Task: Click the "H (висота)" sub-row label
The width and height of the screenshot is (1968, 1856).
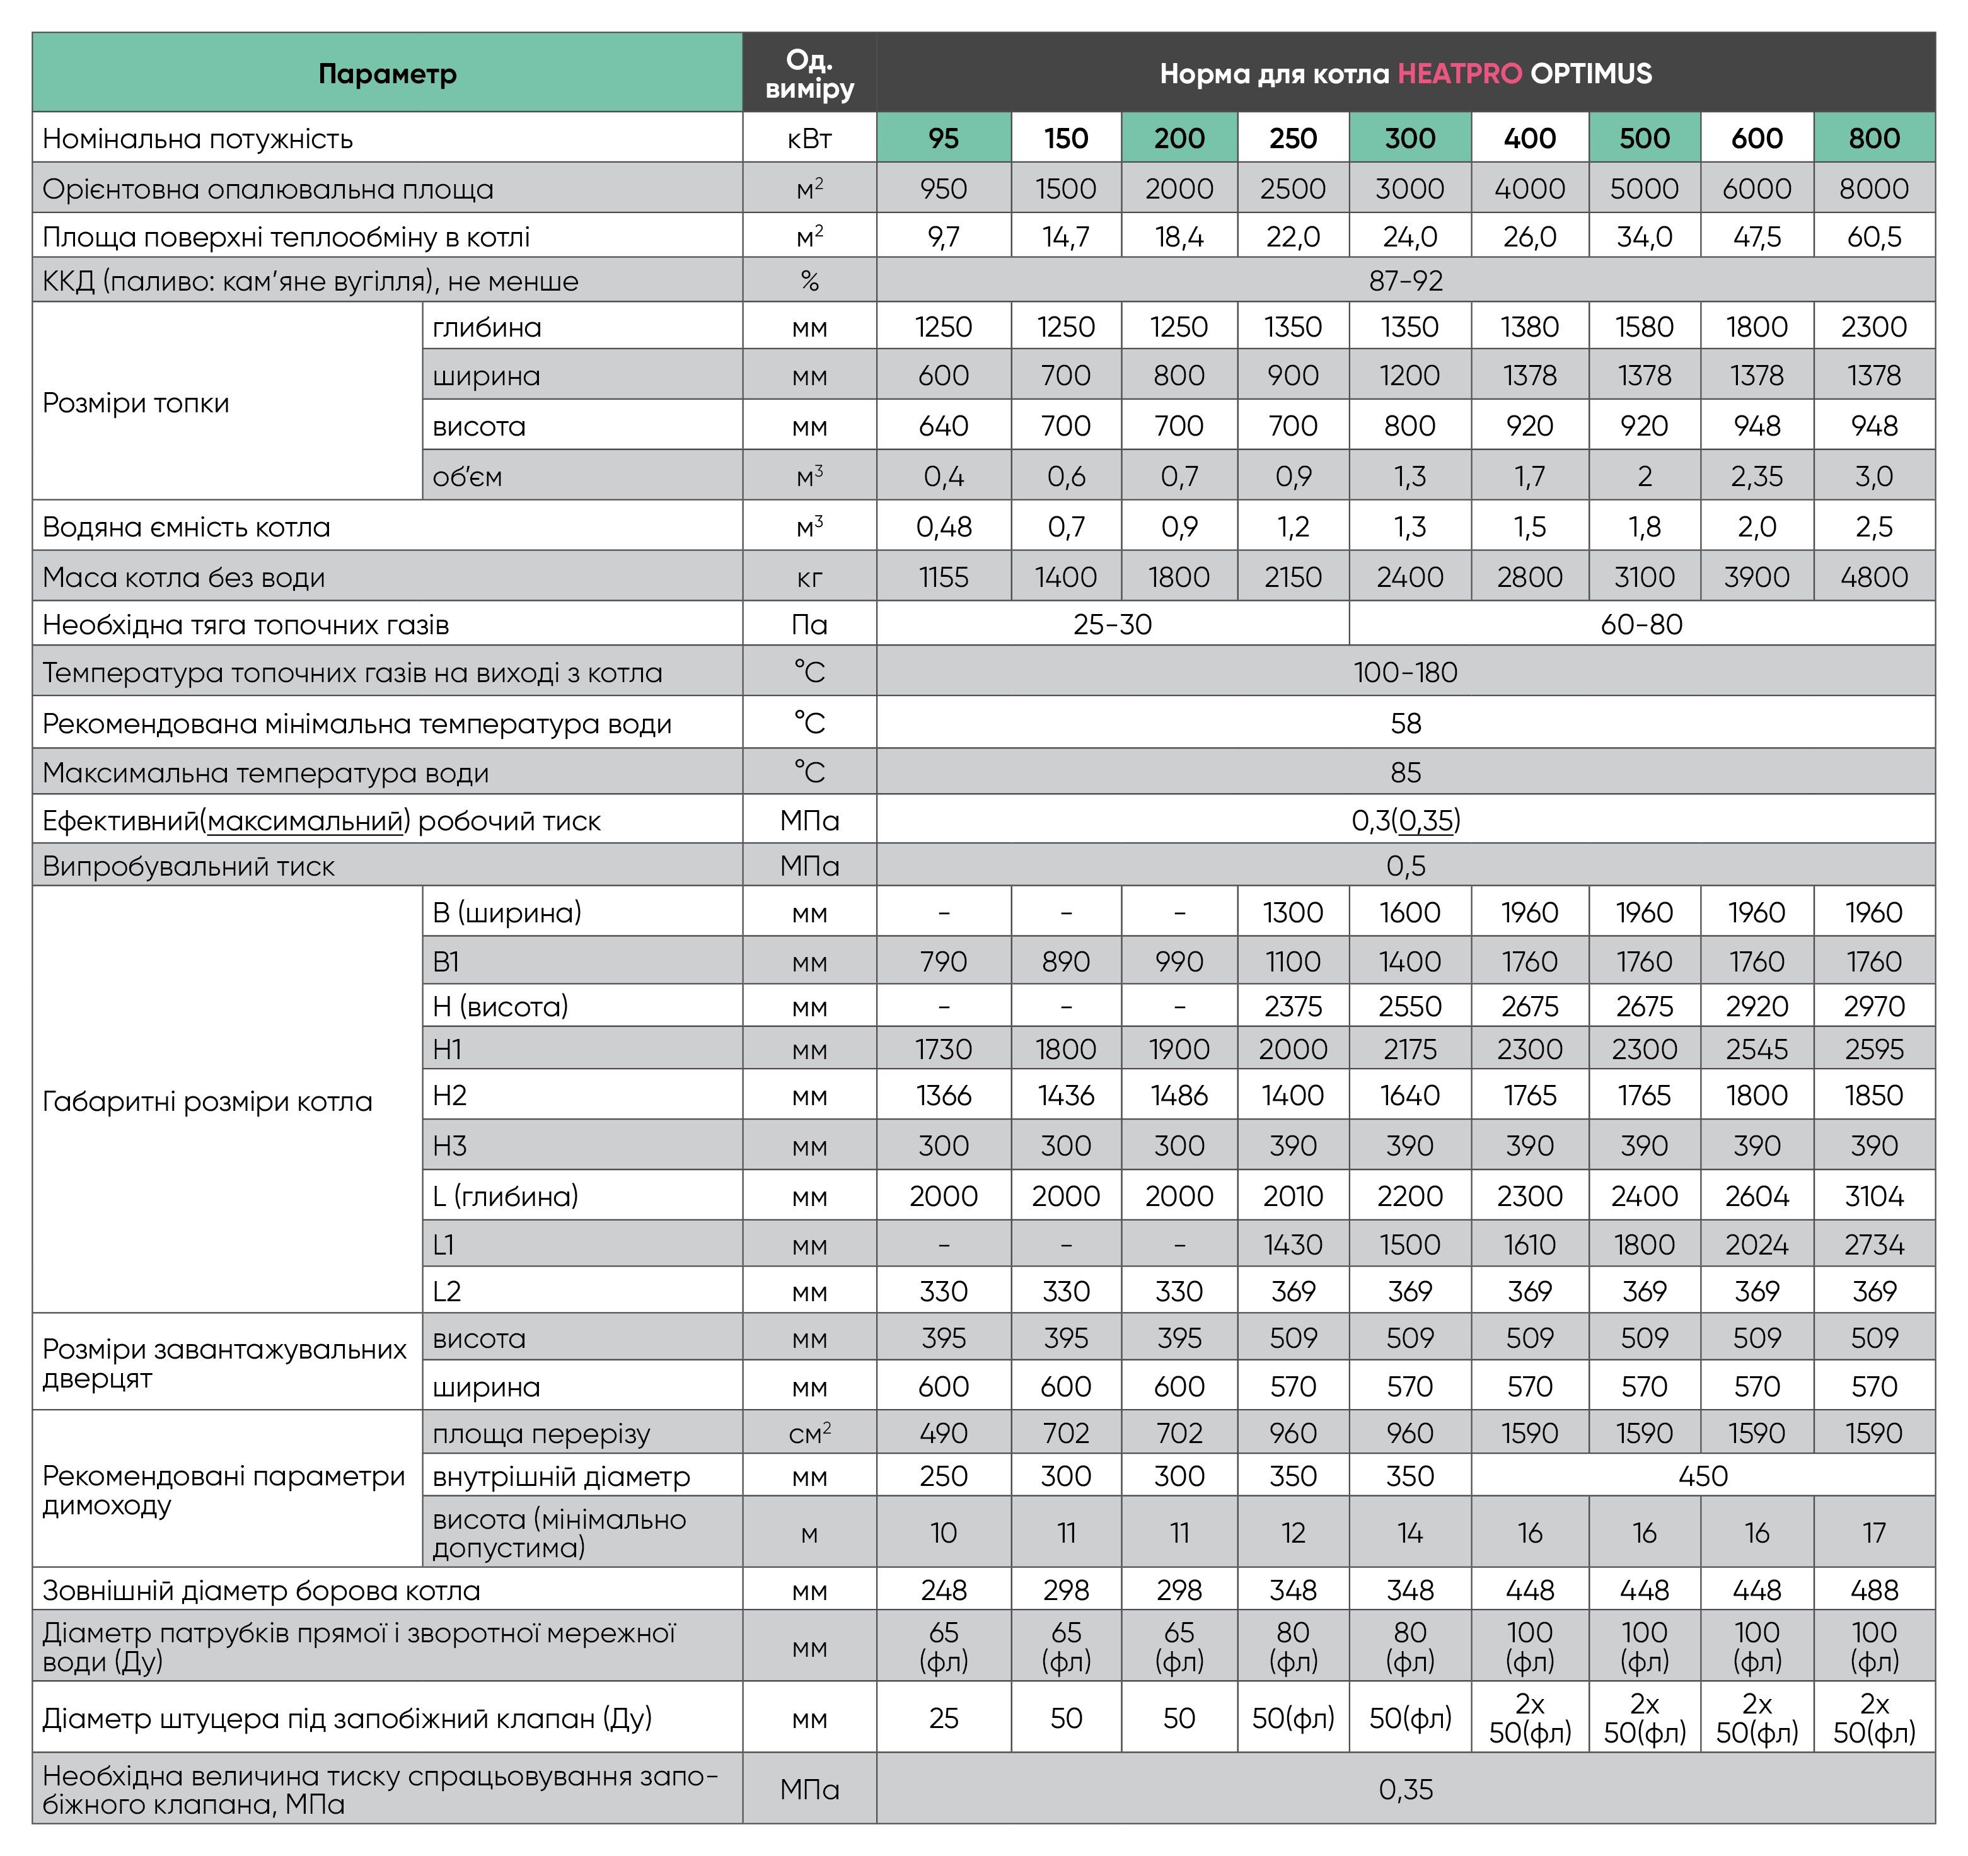Action: point(501,1006)
